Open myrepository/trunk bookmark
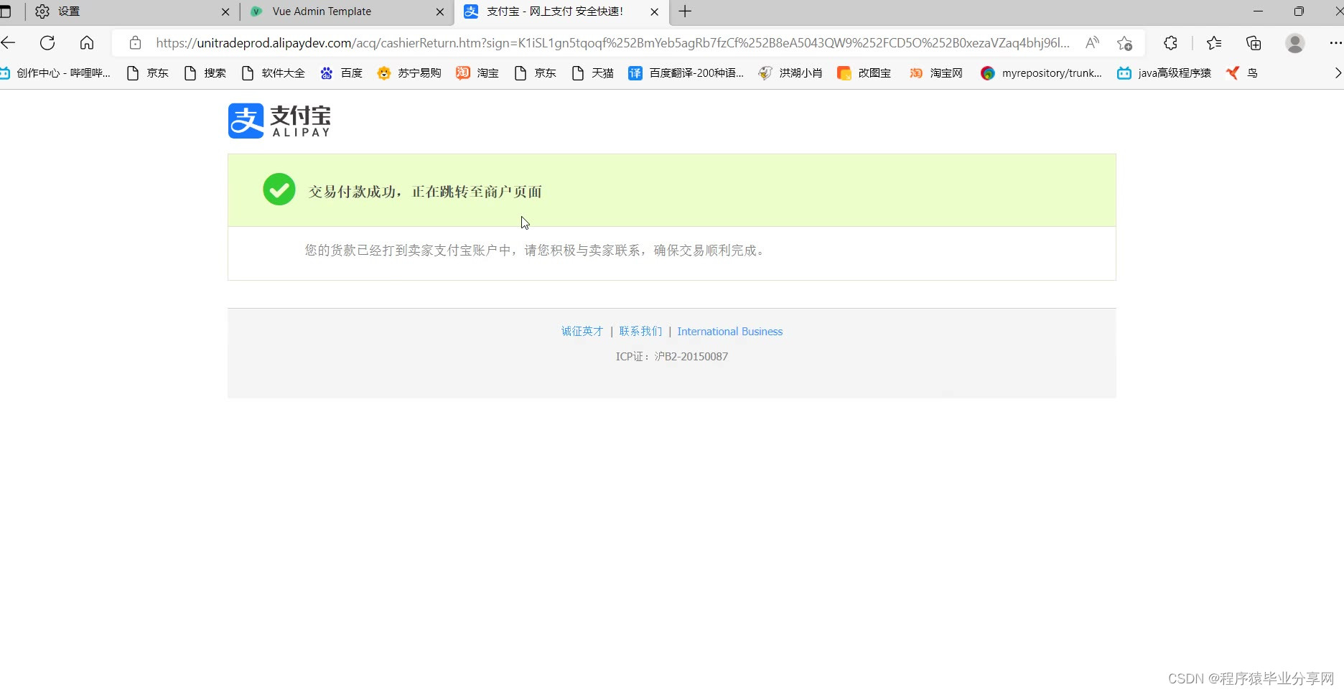Image resolution: width=1344 pixels, height=692 pixels. 1041,73
